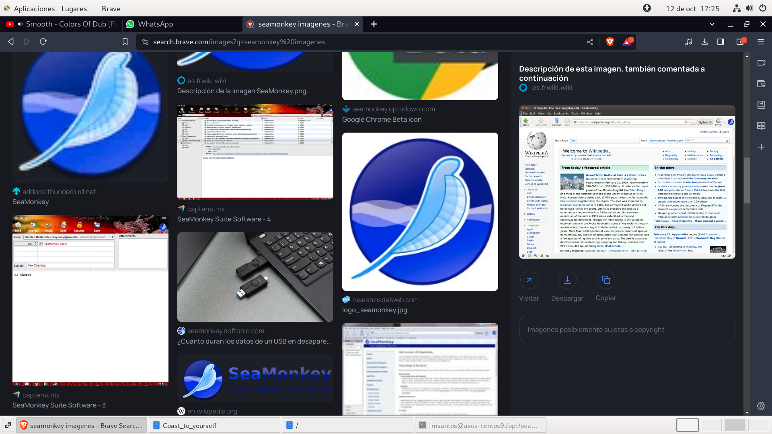772x434 pixels.
Task: Open Brave Playlist music note icon
Action: pos(689,42)
